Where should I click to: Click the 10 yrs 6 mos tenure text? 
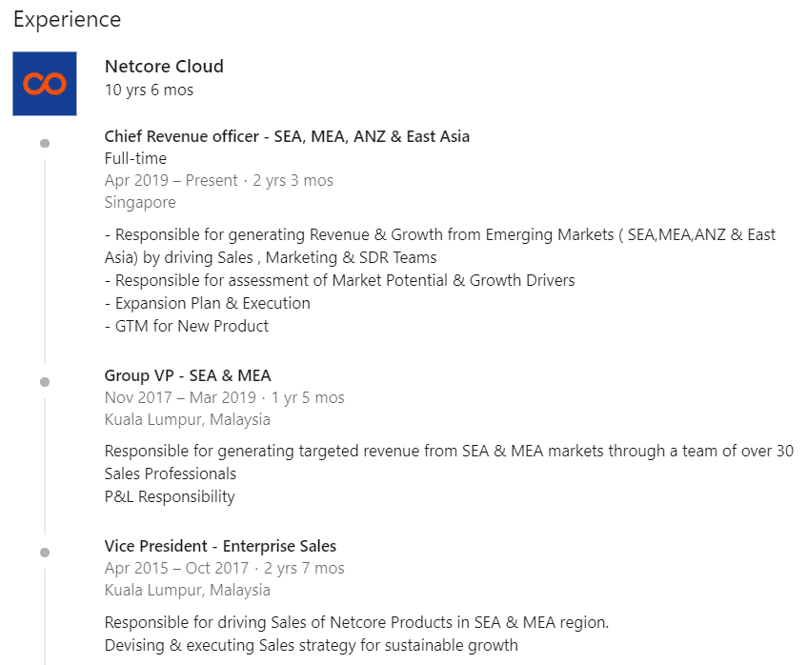pos(150,91)
